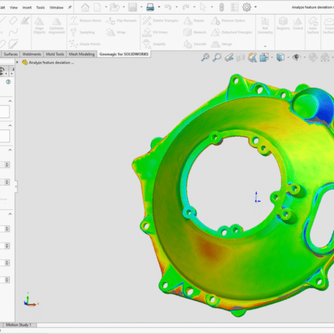Open the Open file dropdown arrow
The width and height of the screenshot is (334, 334).
[124, 7]
